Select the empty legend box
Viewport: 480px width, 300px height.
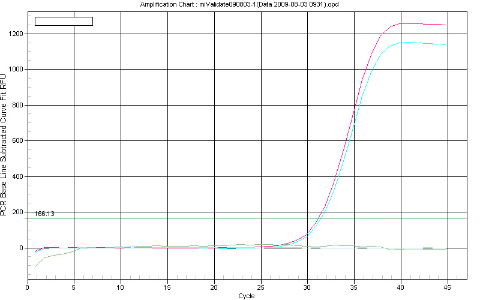tap(64, 21)
